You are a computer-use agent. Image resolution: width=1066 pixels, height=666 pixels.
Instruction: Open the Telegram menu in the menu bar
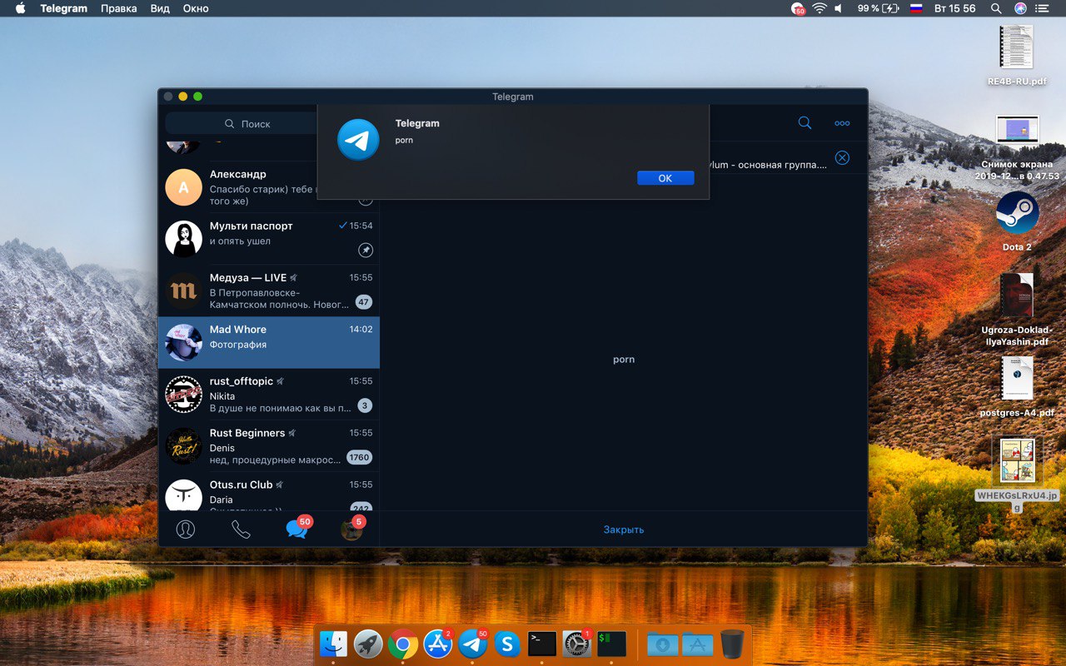63,8
